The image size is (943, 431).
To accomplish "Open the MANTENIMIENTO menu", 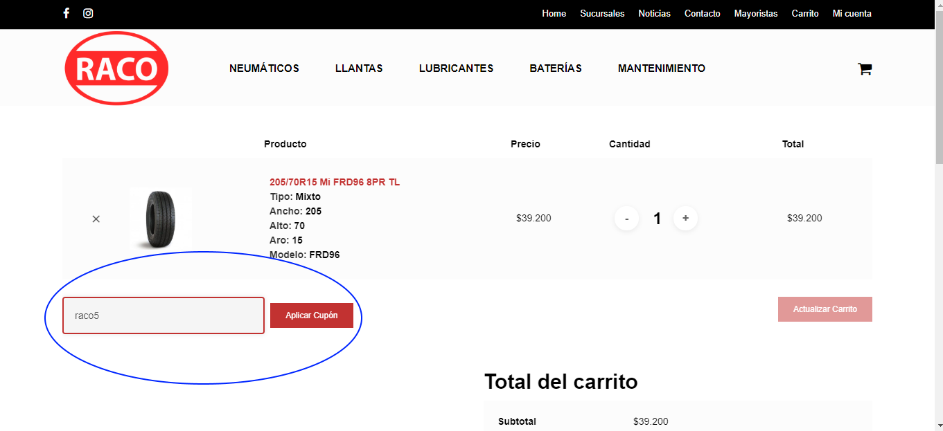I will pyautogui.click(x=662, y=68).
